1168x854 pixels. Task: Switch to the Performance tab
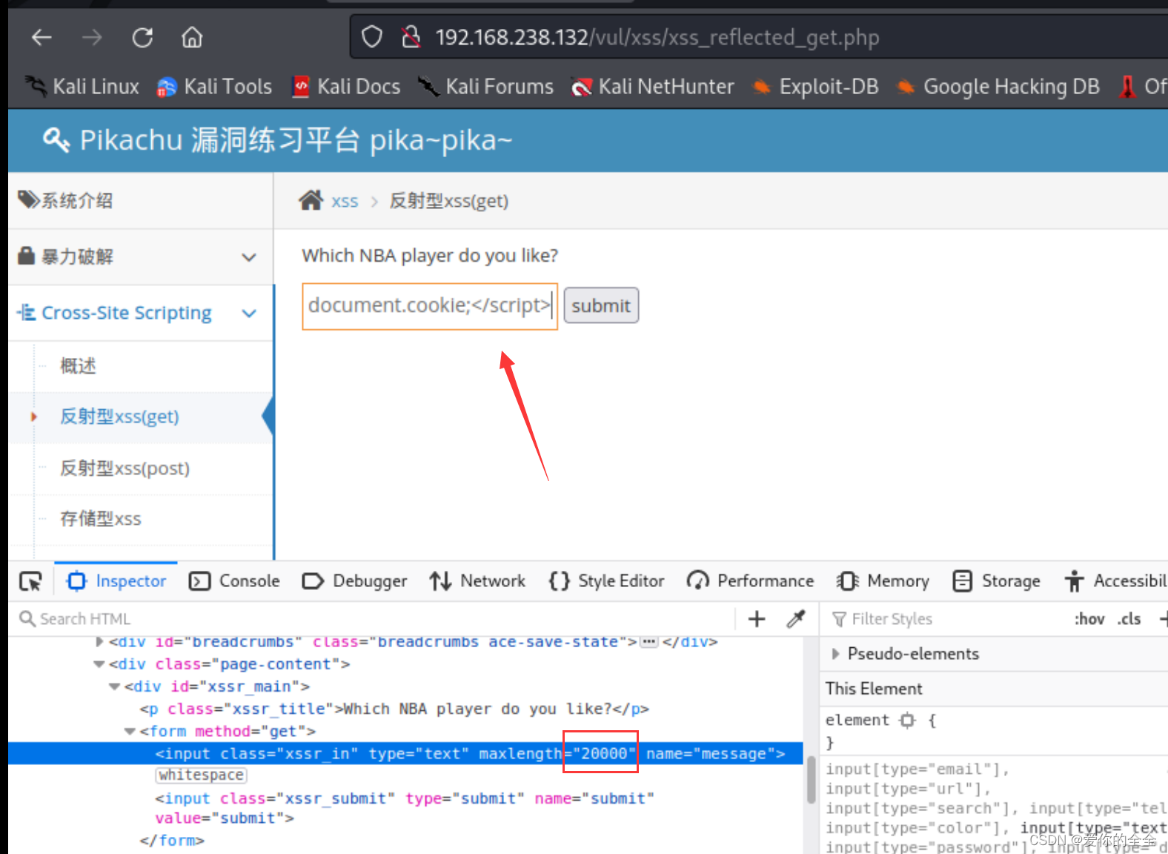(750, 581)
